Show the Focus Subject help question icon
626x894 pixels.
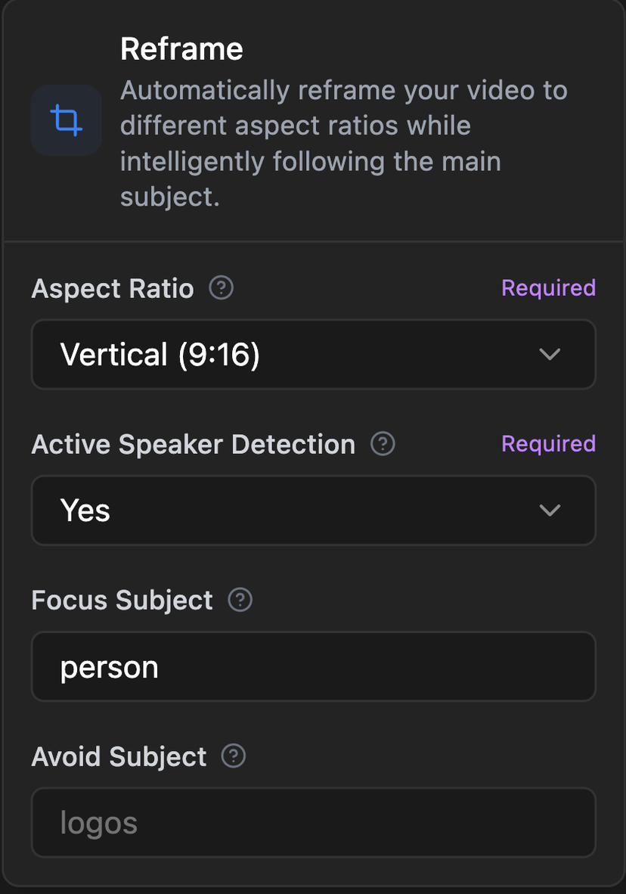[x=240, y=600]
